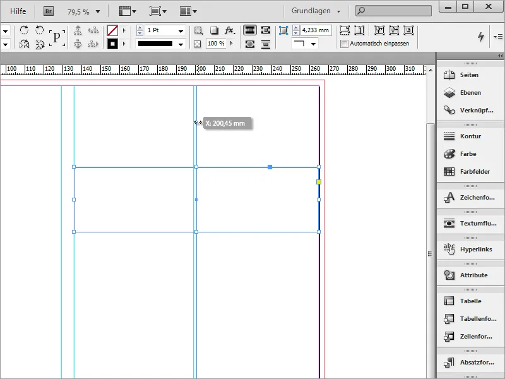This screenshot has width=505, height=379.
Task: Fit content proportionally icon
Action: tap(359, 30)
